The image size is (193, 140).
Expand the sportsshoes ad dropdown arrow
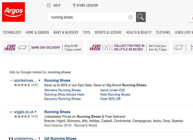[x=39, y=80]
